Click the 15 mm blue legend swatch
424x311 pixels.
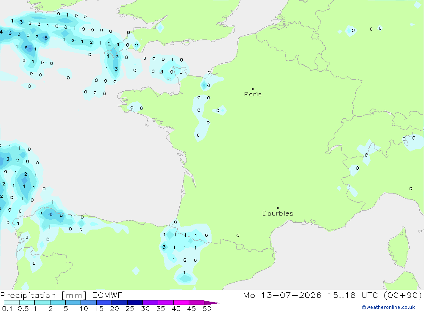tap(104, 303)
